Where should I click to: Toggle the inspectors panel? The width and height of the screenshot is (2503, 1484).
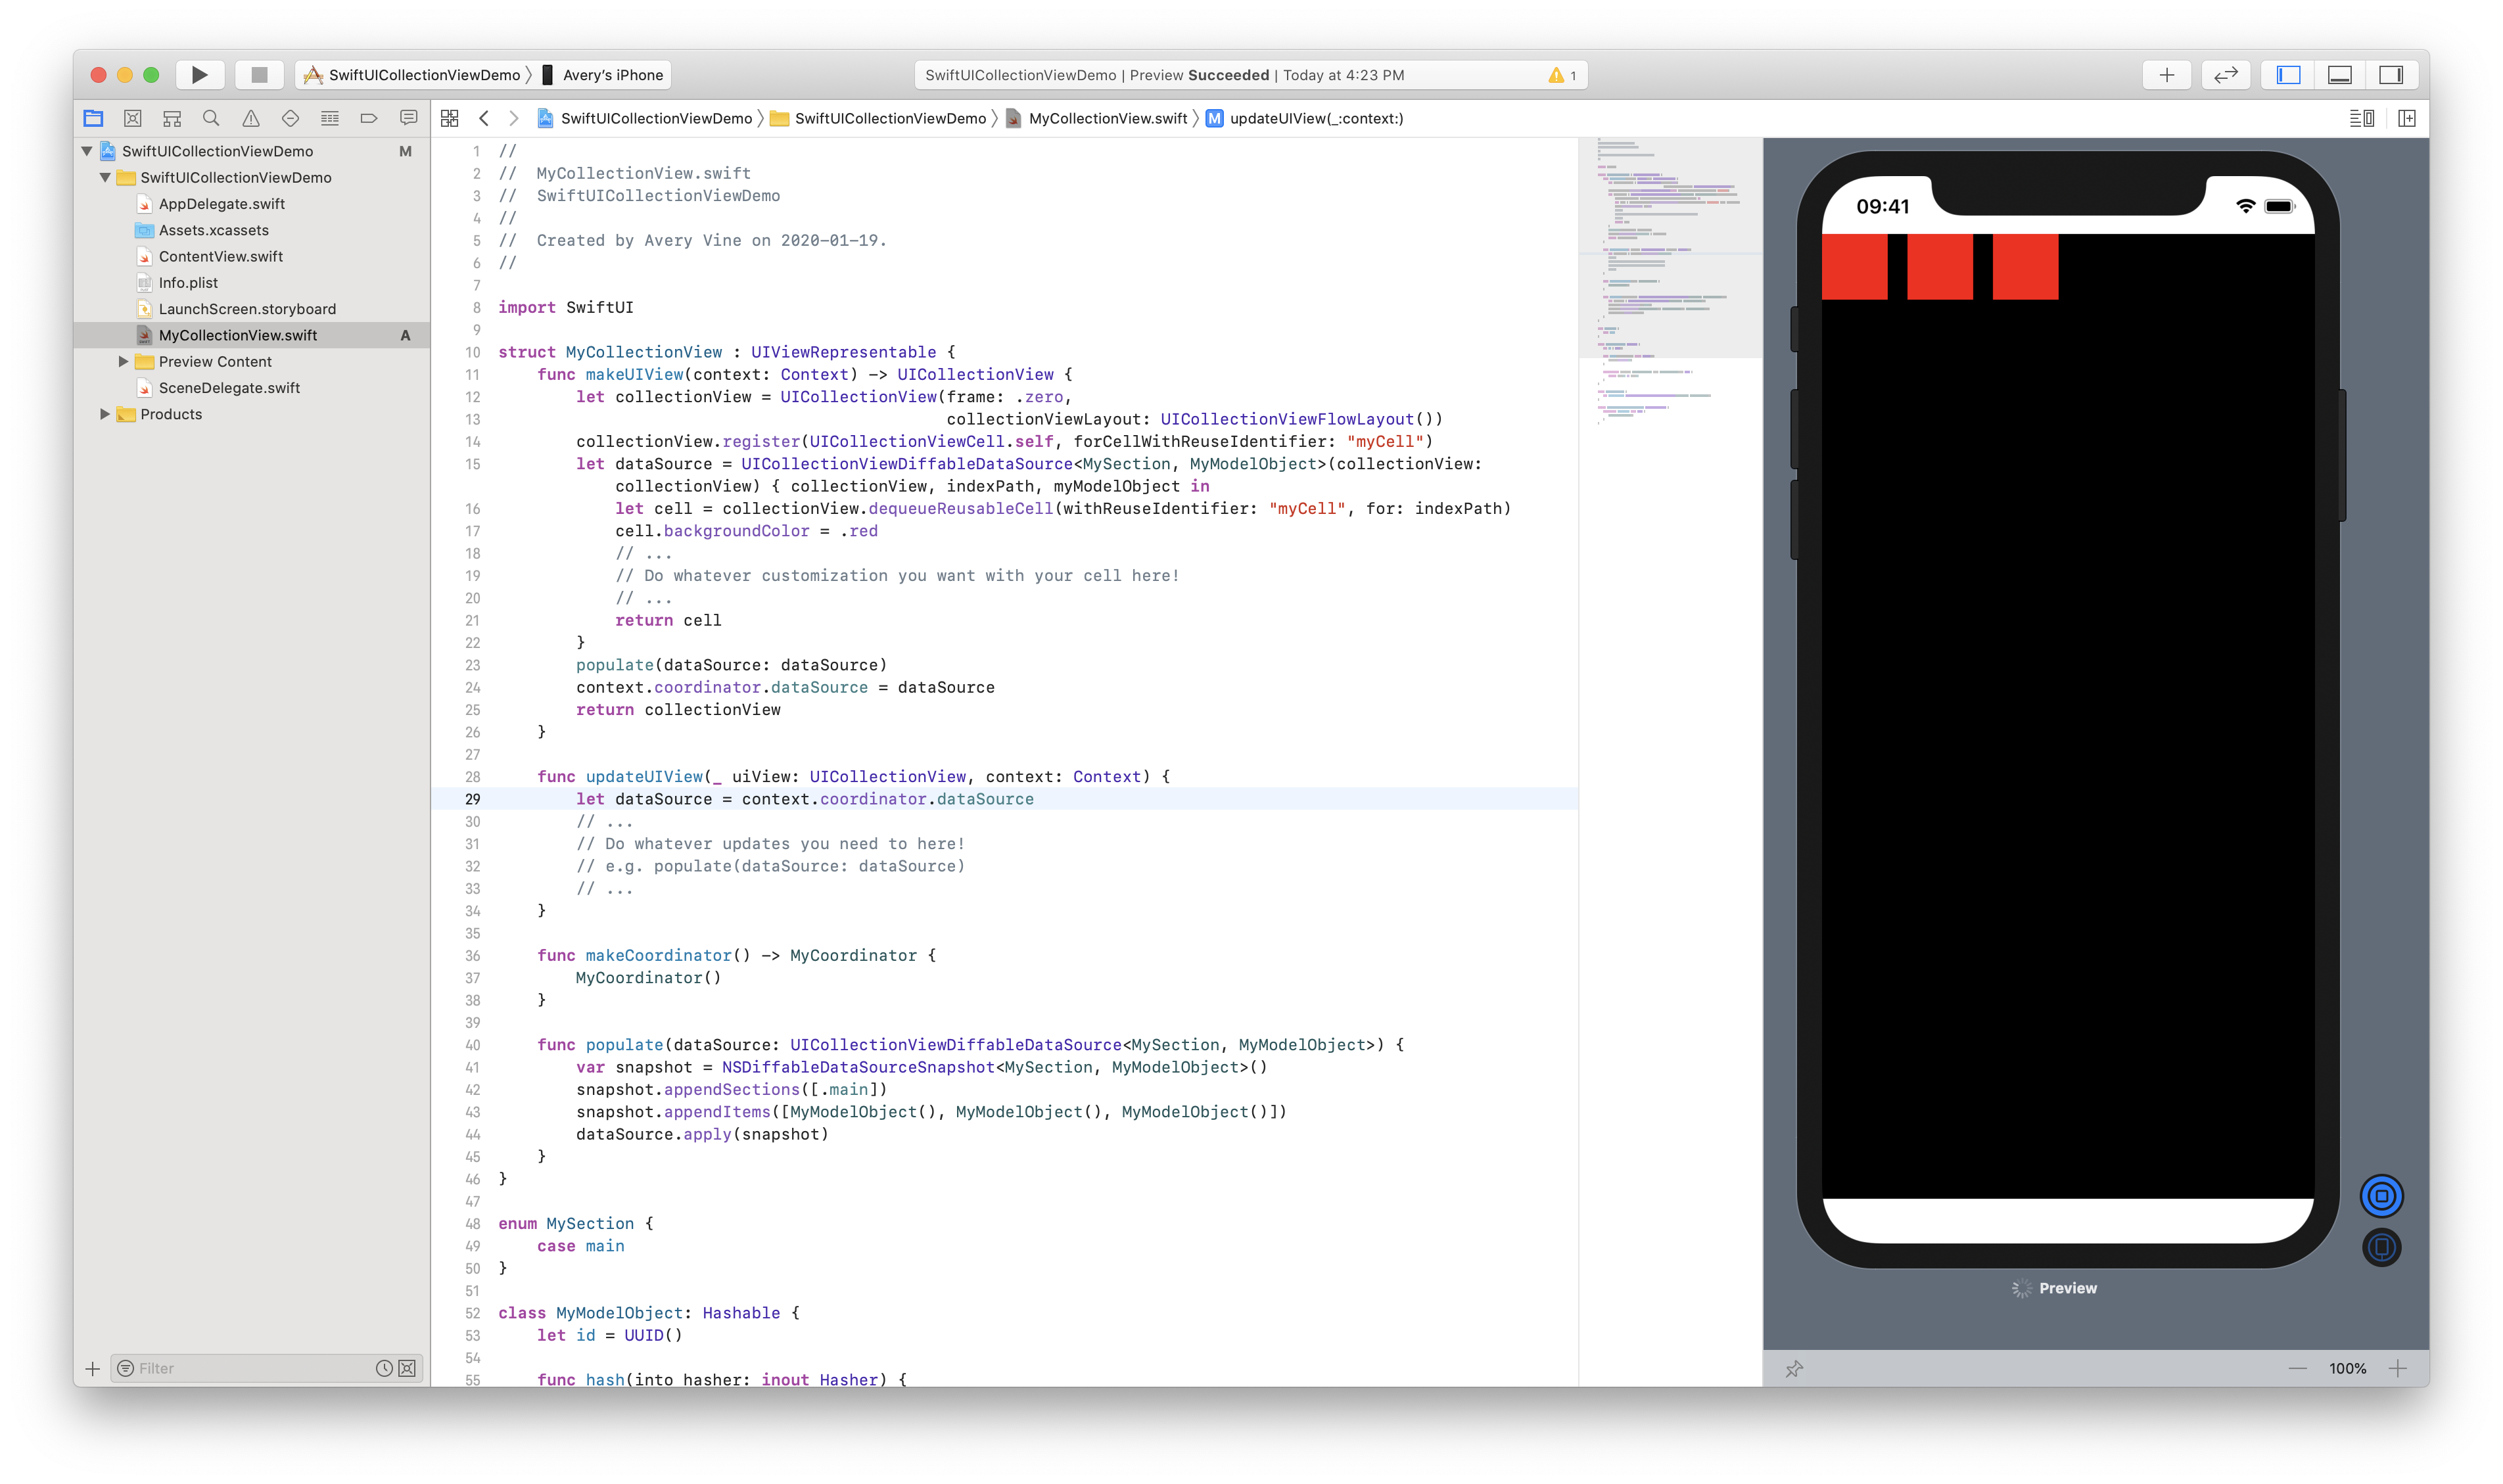point(2391,75)
